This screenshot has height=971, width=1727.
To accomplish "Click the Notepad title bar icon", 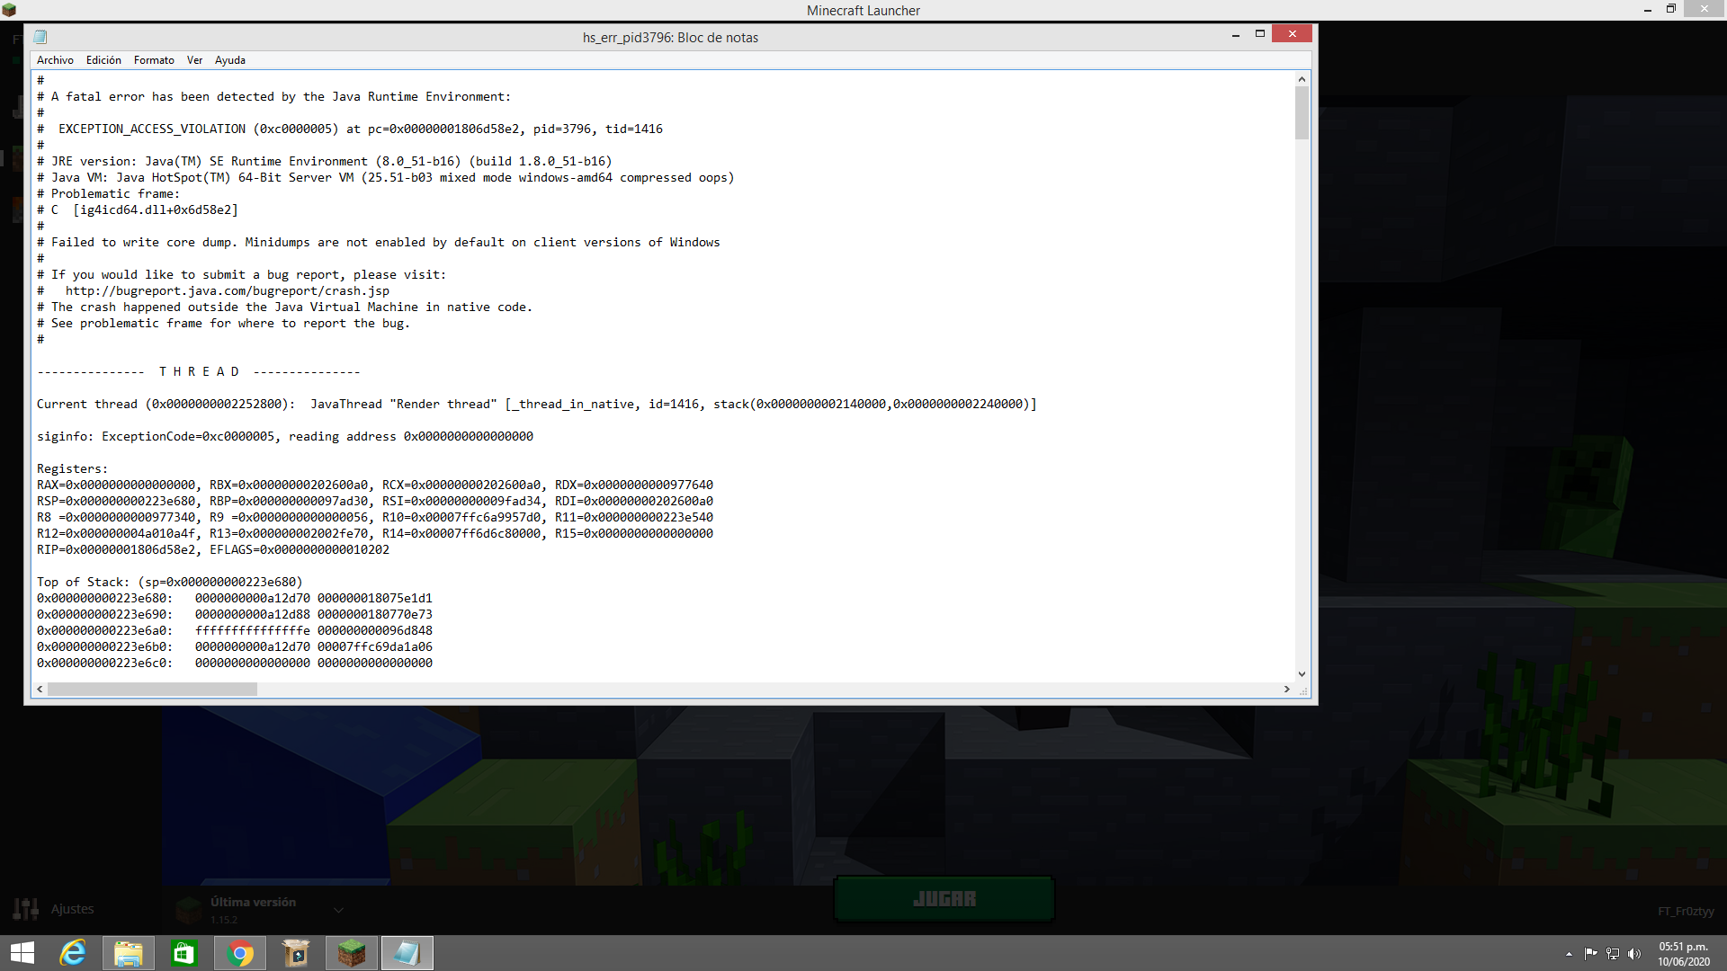I will pyautogui.click(x=40, y=37).
